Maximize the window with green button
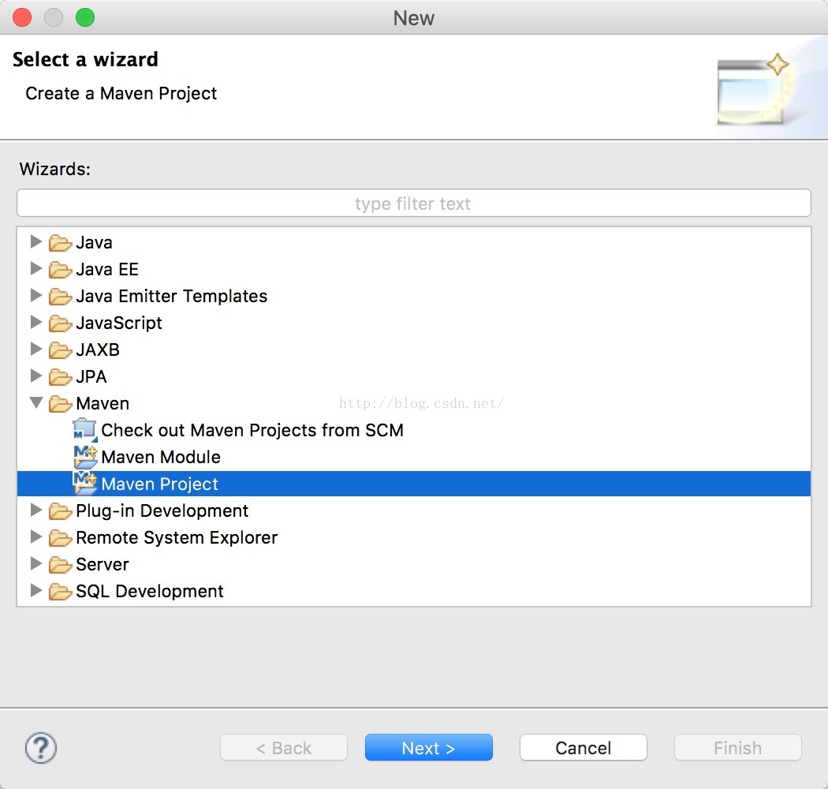 point(85,17)
